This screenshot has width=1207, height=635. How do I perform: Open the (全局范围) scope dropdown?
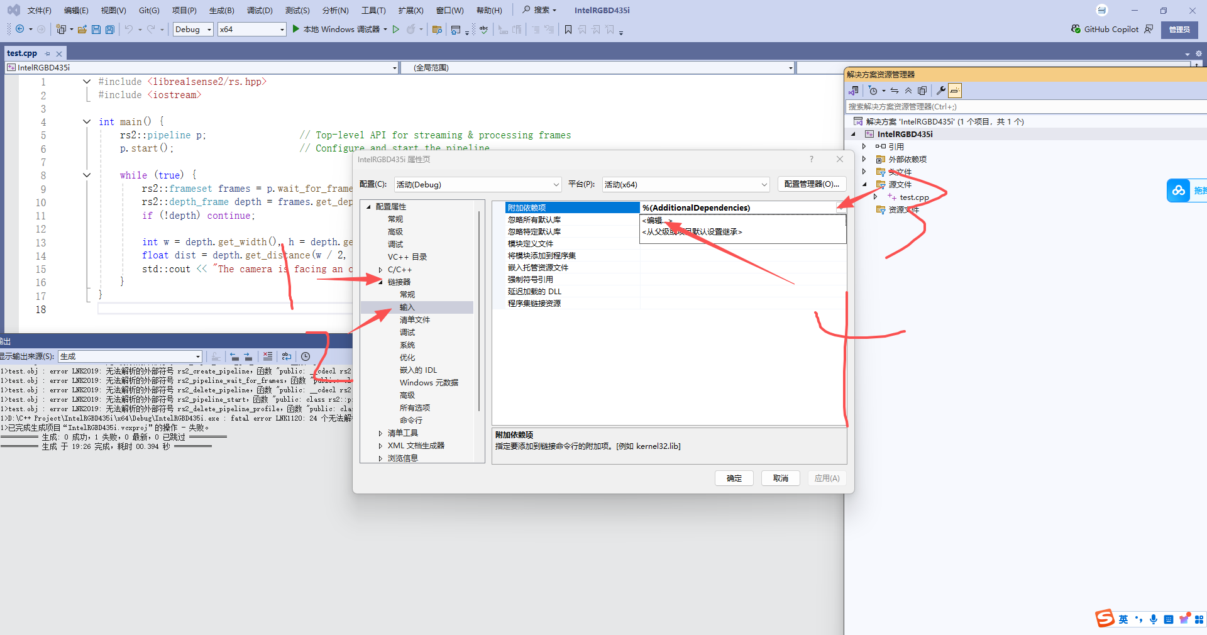[598, 67]
